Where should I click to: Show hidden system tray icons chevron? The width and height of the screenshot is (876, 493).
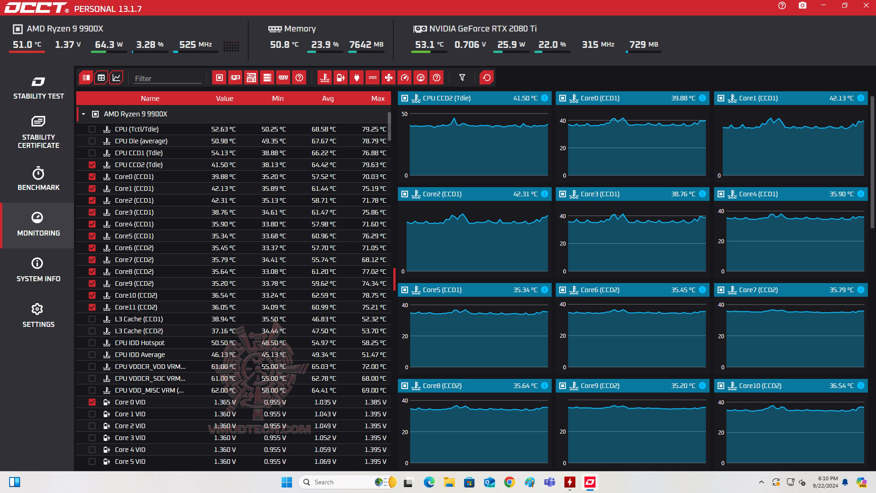(761, 482)
